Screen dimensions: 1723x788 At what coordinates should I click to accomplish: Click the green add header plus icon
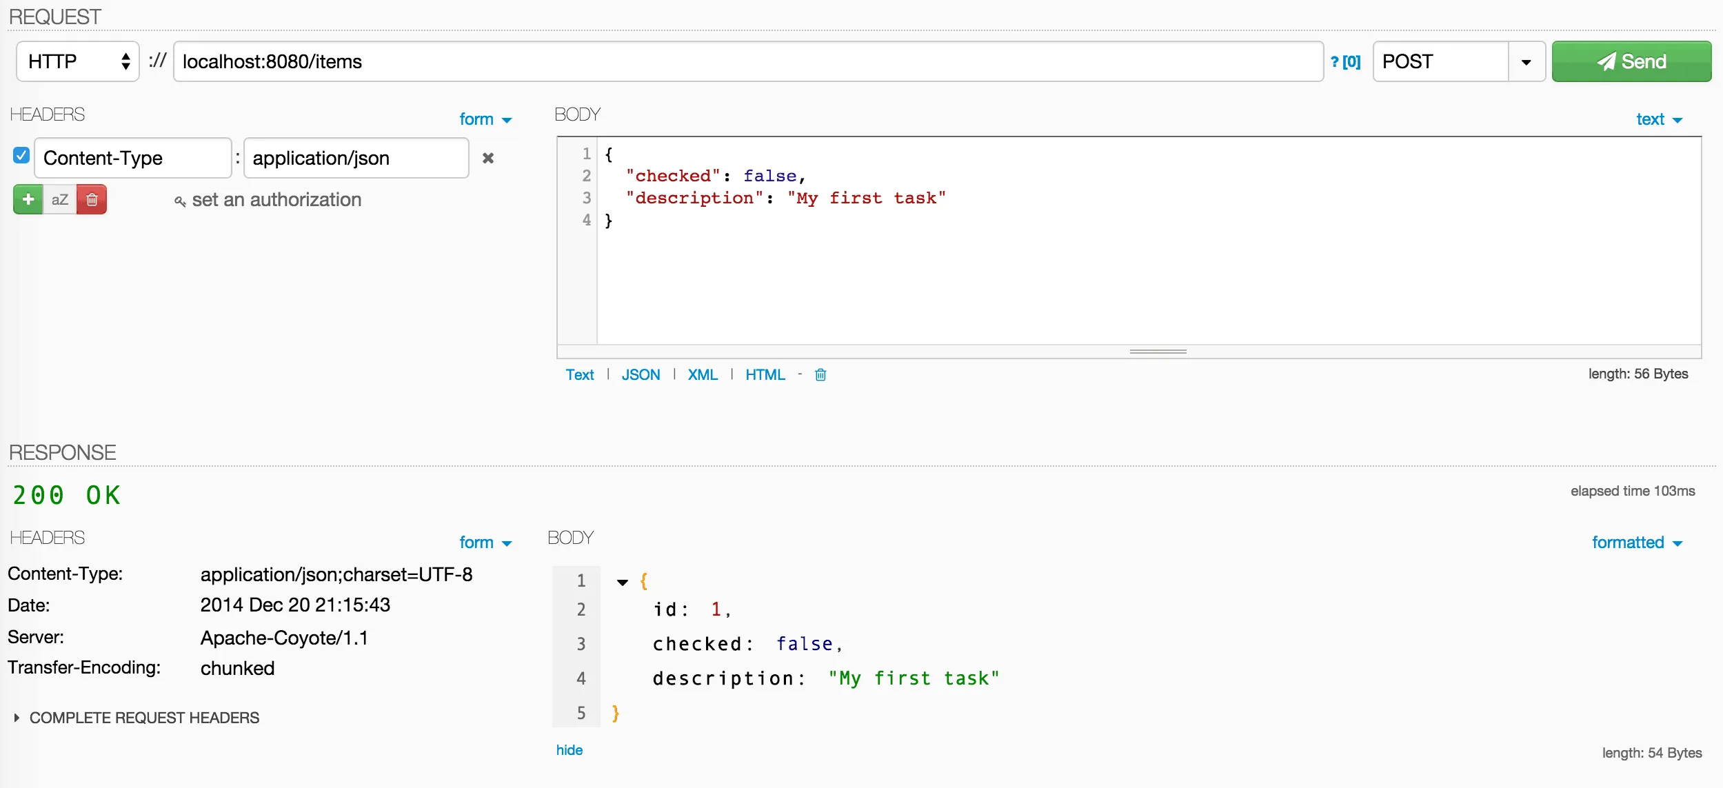28,200
